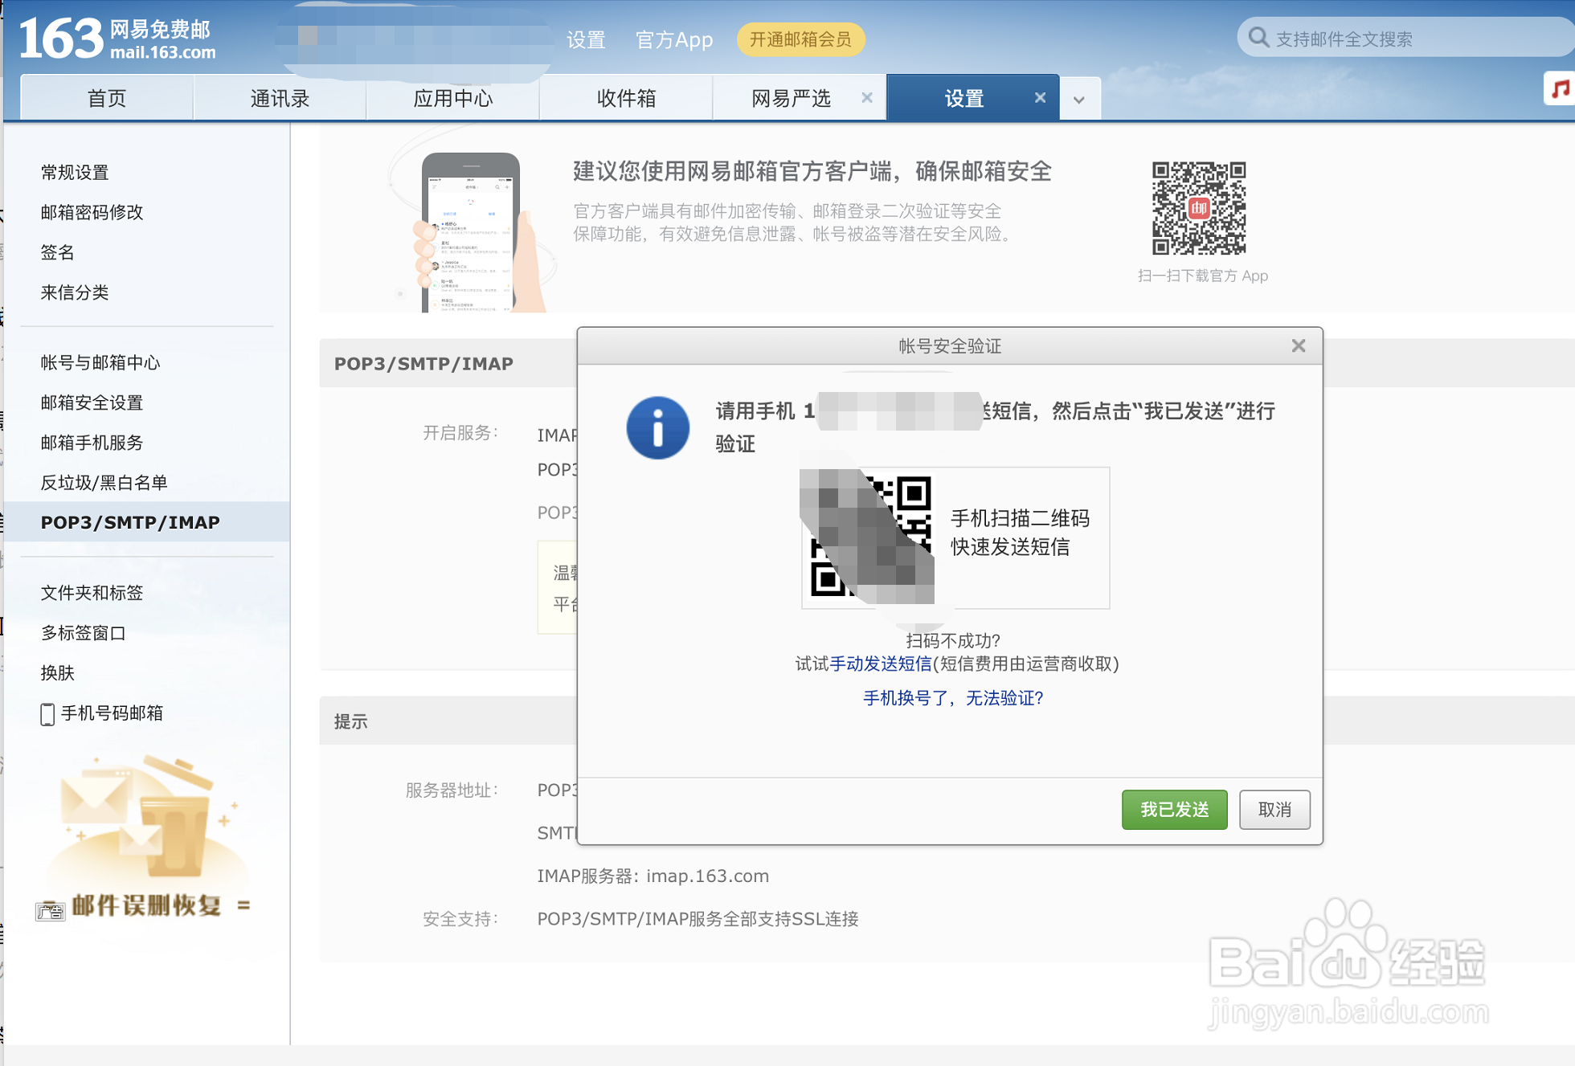Click the 我已发送 button
This screenshot has height=1066, width=1575.
click(x=1174, y=810)
